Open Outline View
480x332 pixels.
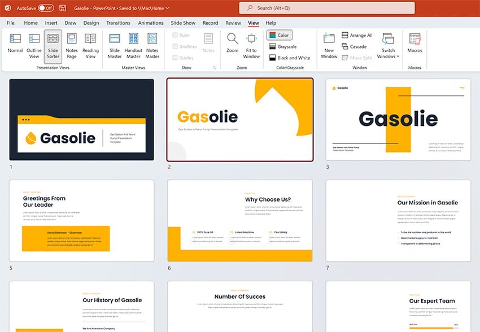click(x=34, y=45)
